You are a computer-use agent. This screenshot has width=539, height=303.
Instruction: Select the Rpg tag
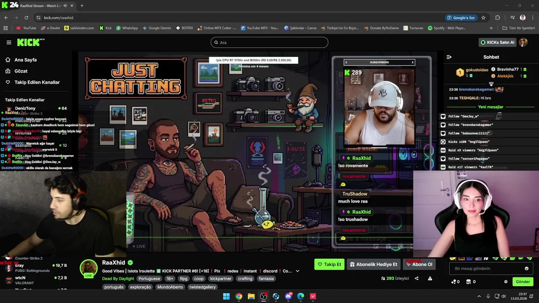pyautogui.click(x=184, y=279)
